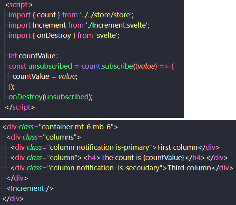Click 'countValue' in the assignment line
Image resolution: width=236 pixels, height=205 pixels.
[31, 76]
